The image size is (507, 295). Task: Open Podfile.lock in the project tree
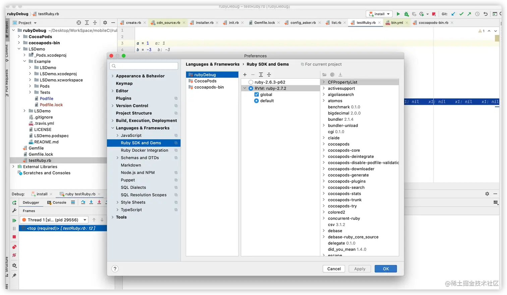(51, 105)
